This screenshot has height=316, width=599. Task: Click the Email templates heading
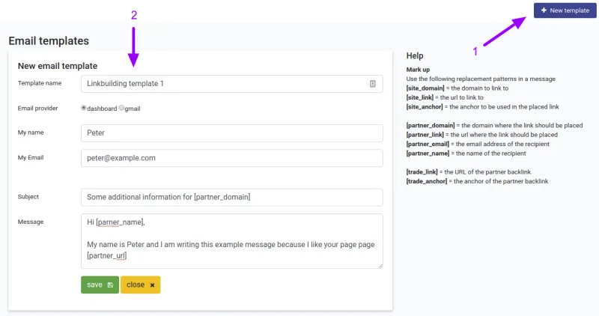click(x=49, y=41)
